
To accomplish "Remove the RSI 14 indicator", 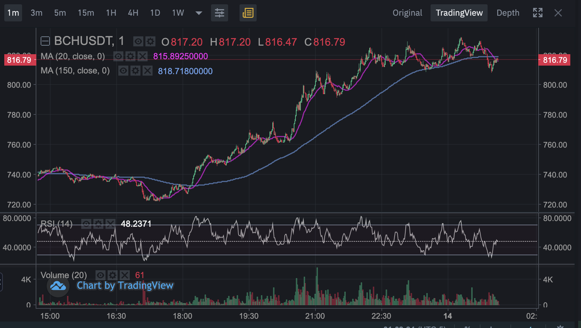I will pyautogui.click(x=110, y=224).
